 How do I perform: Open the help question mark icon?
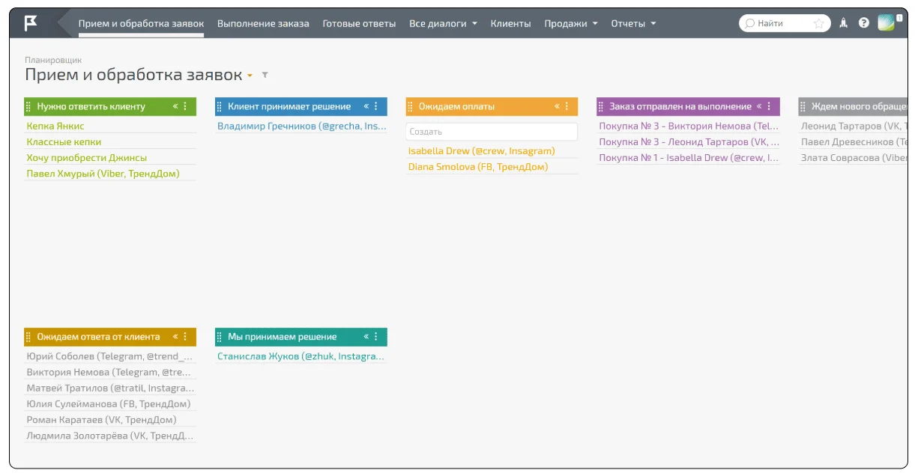864,23
